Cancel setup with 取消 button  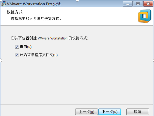[138, 112]
